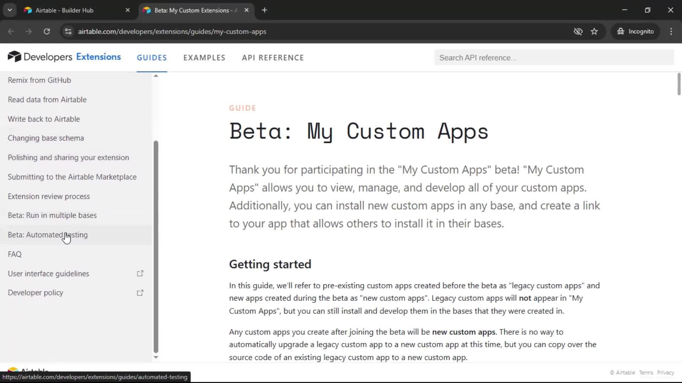The width and height of the screenshot is (682, 383).
Task: Select the GUIDES tab
Action: coord(152,58)
